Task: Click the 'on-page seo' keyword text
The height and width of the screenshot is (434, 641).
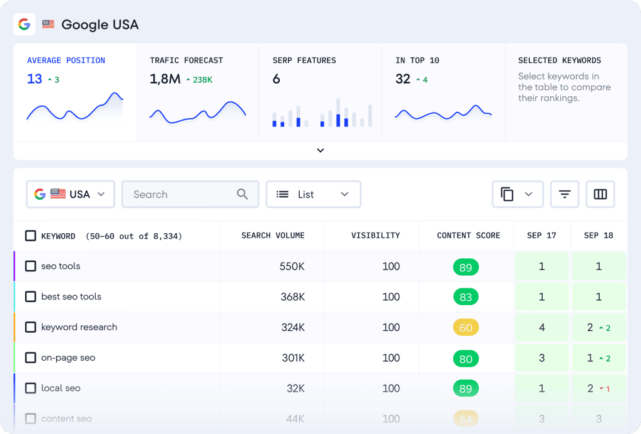Action: tap(68, 358)
